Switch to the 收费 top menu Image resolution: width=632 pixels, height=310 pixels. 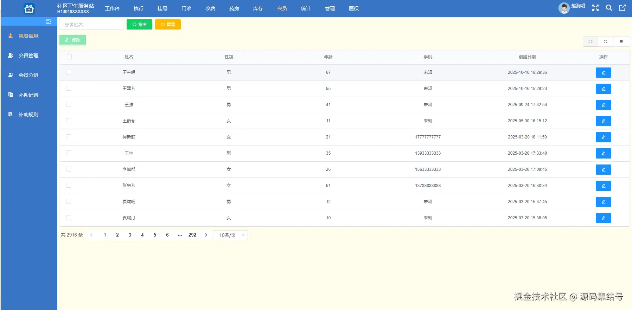(x=210, y=8)
